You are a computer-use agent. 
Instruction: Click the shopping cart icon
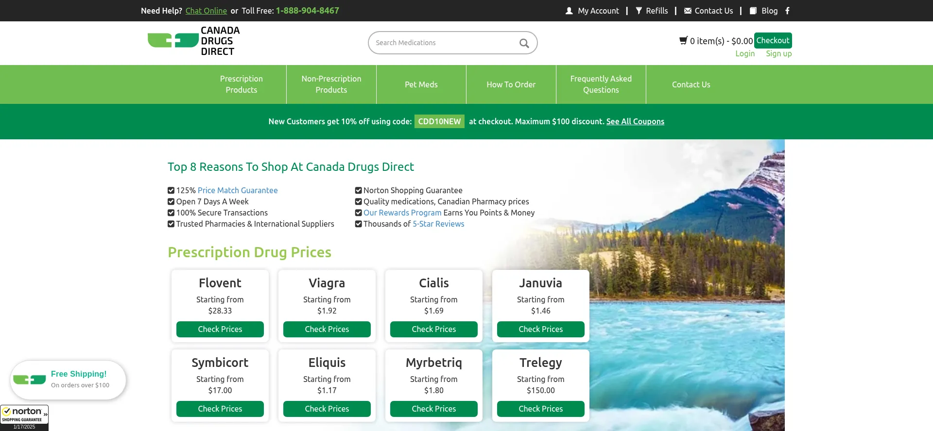(683, 40)
